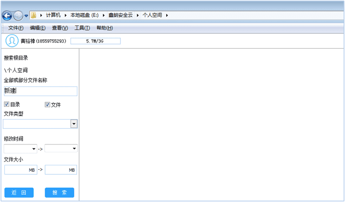Select 个人空间 breadcrumb segment
The image size is (345, 202).
coord(152,15)
